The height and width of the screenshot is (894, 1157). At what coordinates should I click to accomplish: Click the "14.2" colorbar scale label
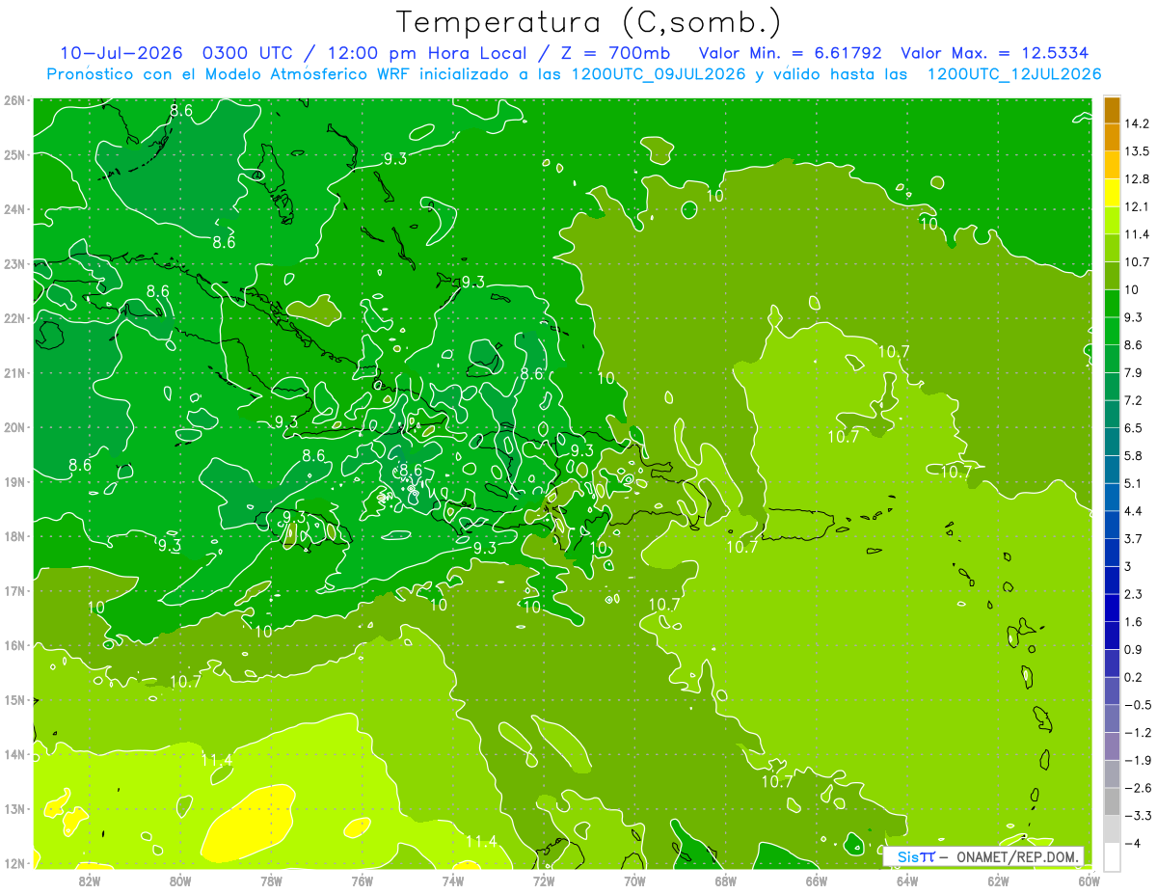pos(1136,123)
